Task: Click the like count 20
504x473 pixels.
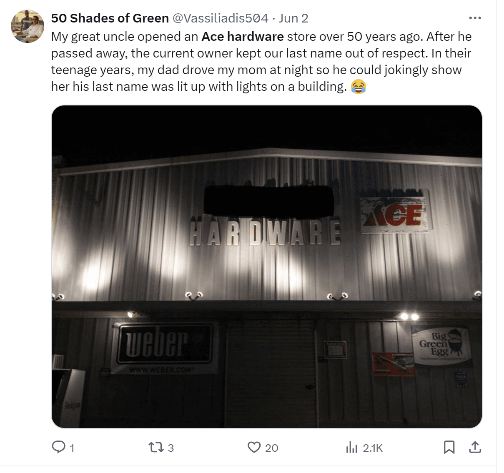Action: [x=271, y=448]
